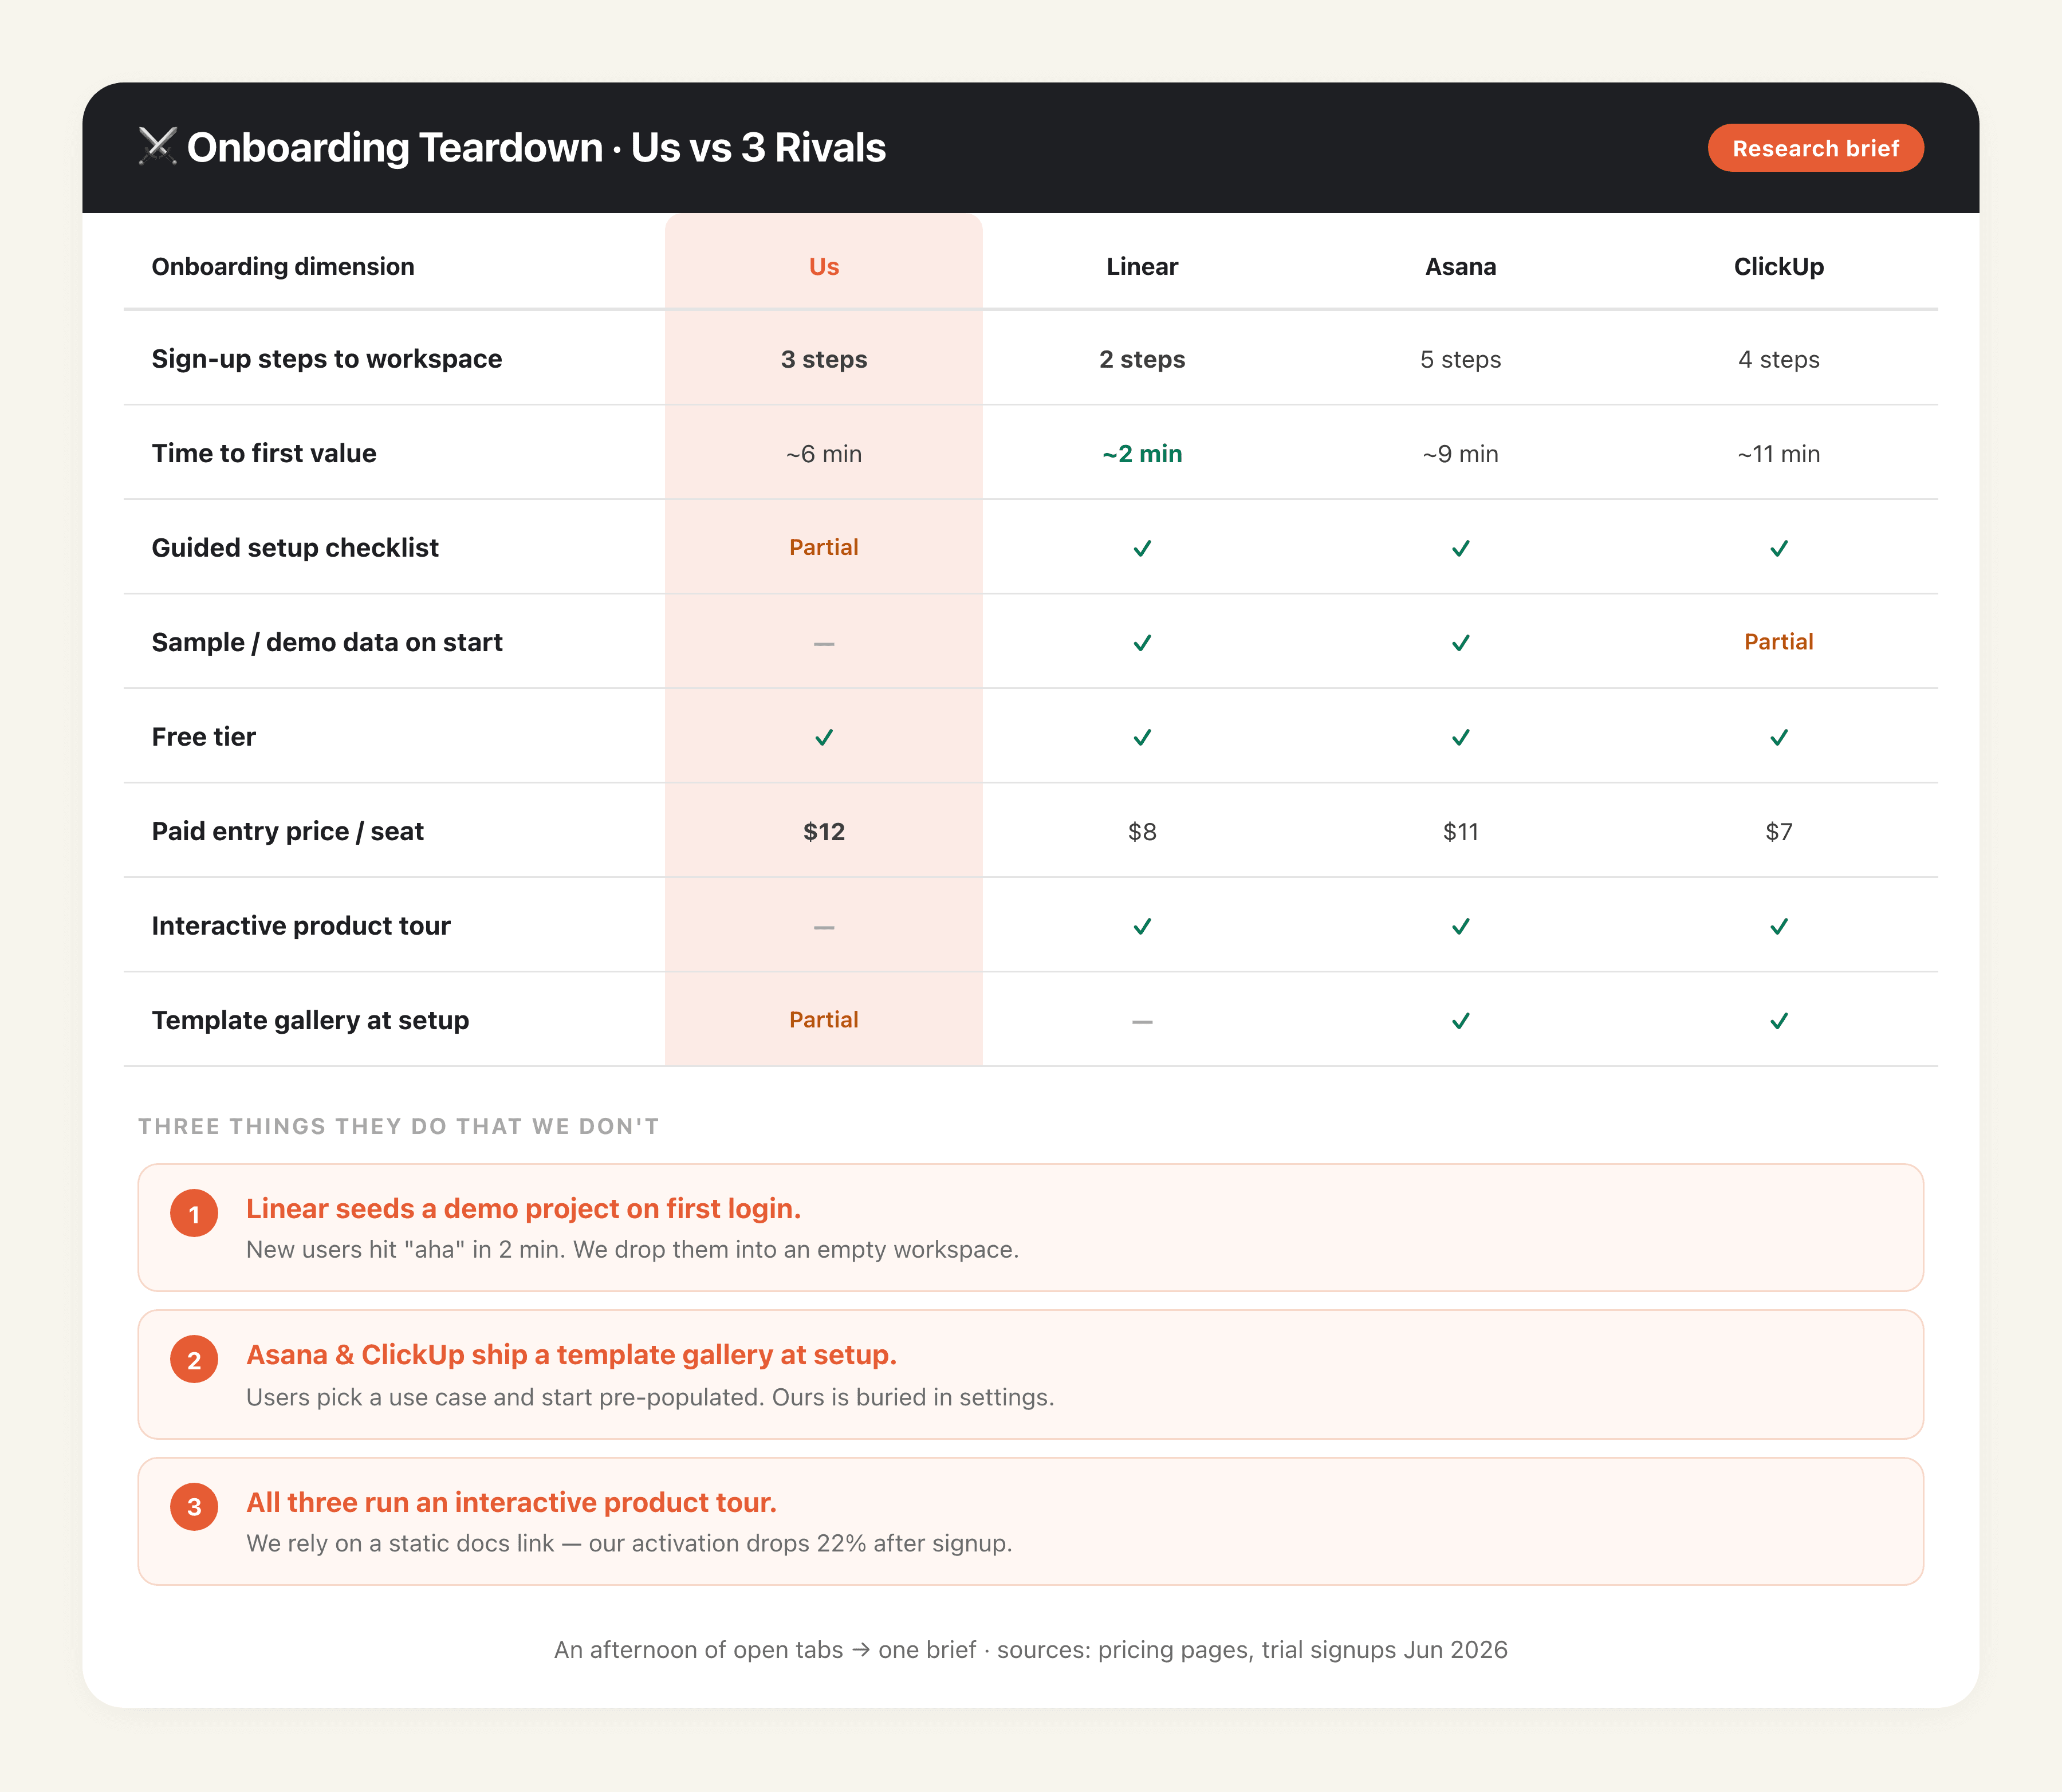Click the Us dash in Sample demo data row
The width and height of the screenshot is (2062, 1792).
824,644
